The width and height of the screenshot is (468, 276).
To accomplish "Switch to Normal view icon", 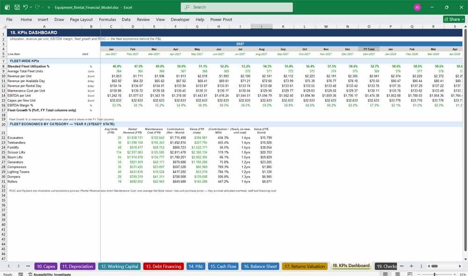I will (x=385, y=274).
